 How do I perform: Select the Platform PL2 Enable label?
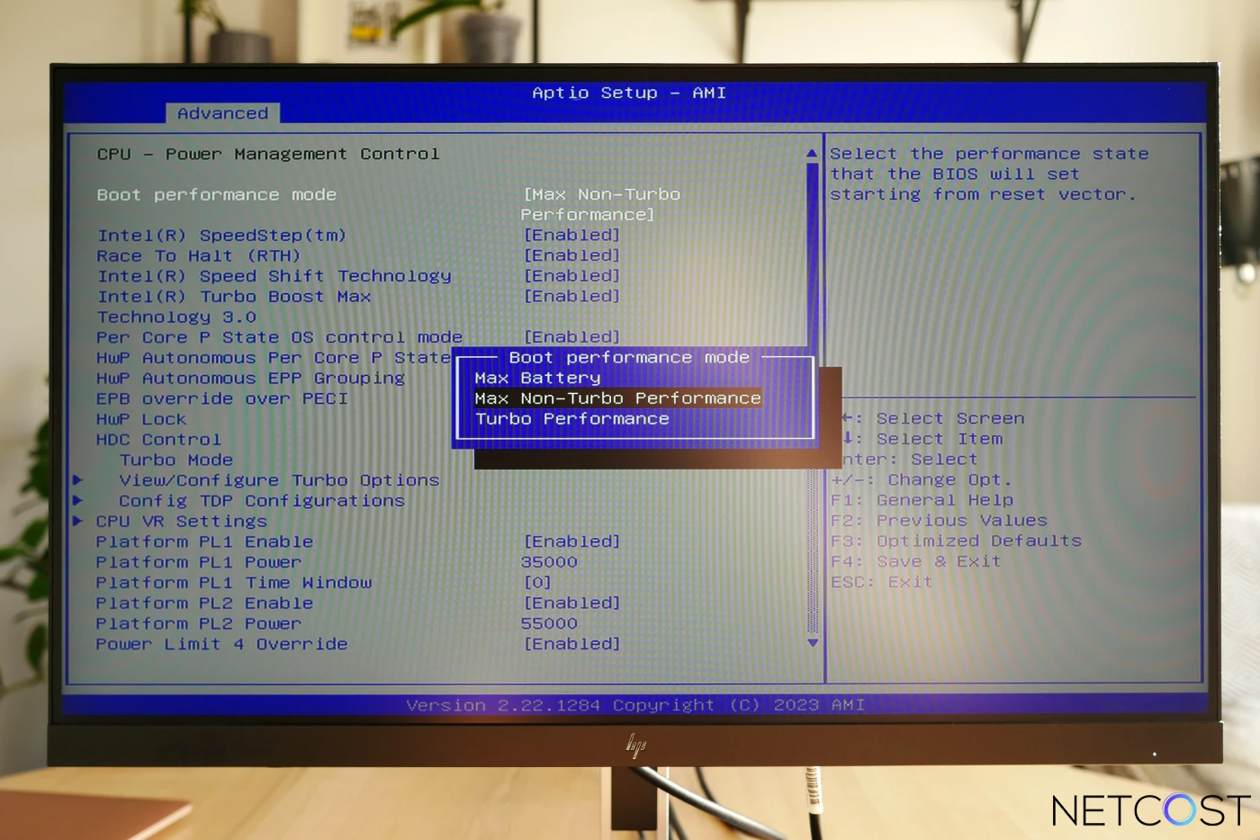(x=204, y=603)
